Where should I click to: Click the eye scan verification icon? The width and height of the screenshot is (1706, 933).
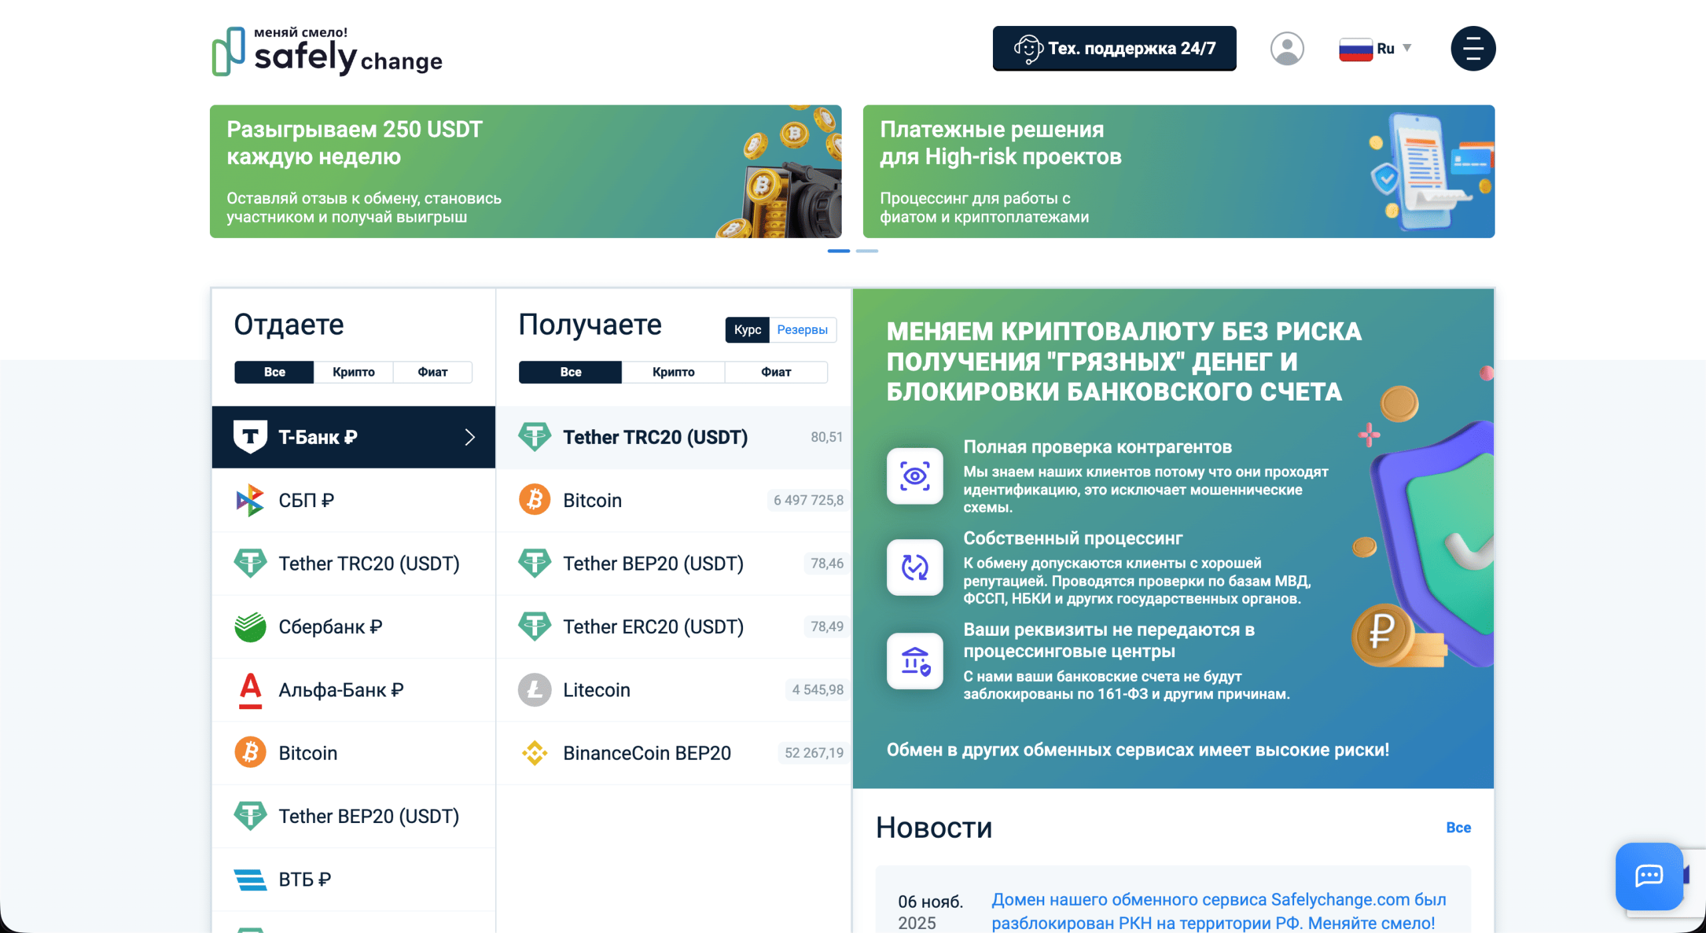pyautogui.click(x=914, y=476)
